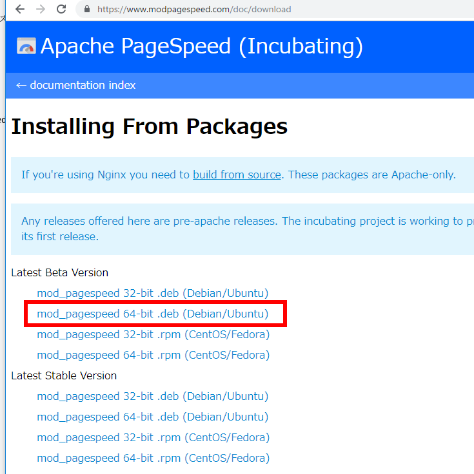Download stable mod_pagespeed 64-bit .deb

pyautogui.click(x=153, y=417)
